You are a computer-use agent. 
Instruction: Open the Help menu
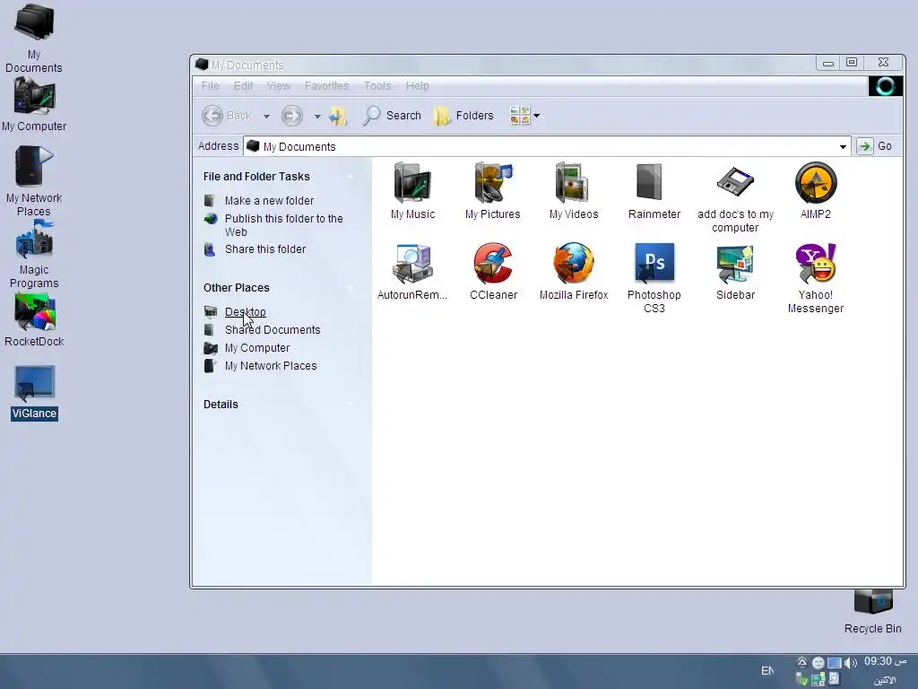point(418,85)
